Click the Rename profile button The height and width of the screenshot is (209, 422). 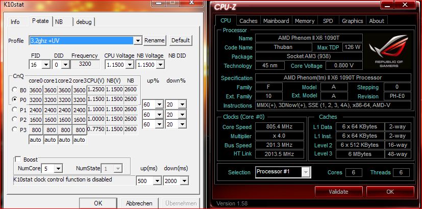[x=155, y=40]
